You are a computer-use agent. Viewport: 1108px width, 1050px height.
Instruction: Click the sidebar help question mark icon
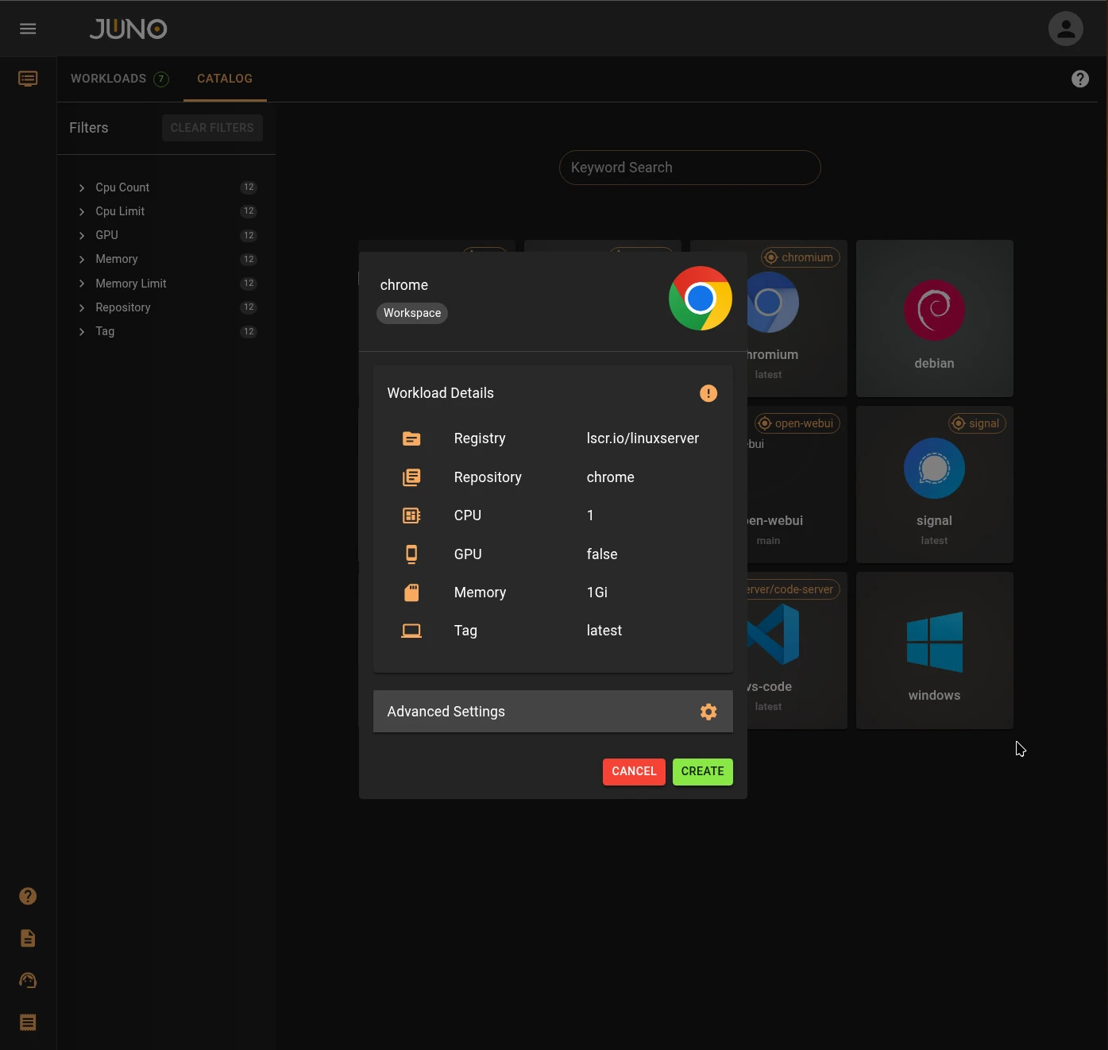click(x=28, y=896)
